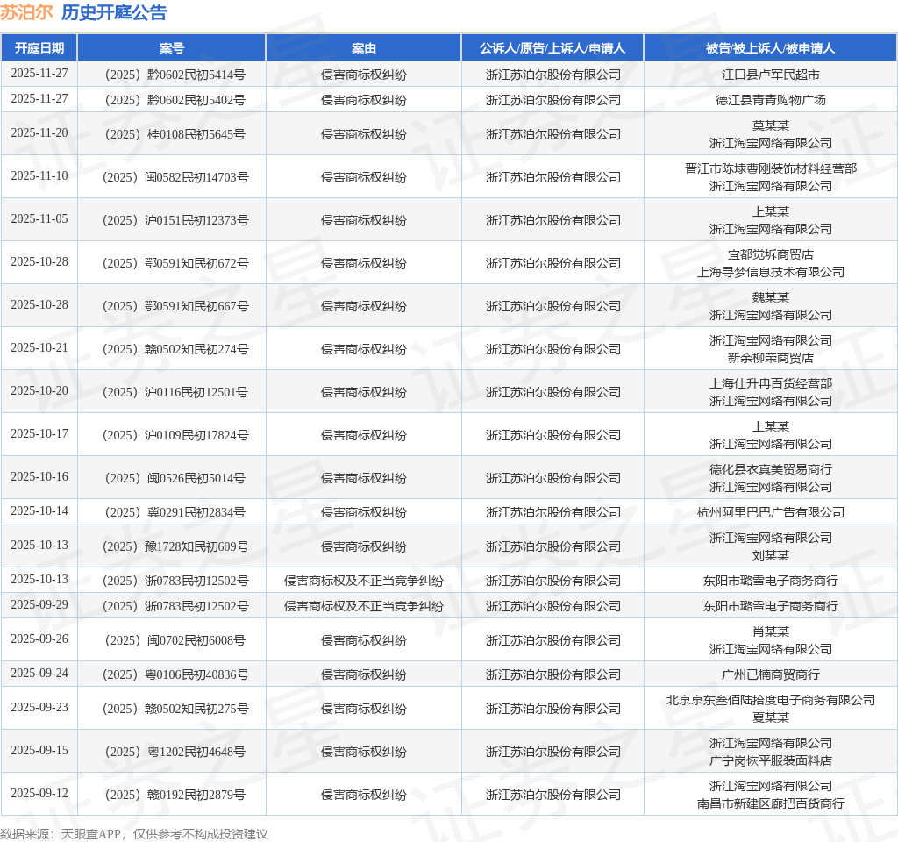The image size is (898, 842).
Task: Select case number 粤0106民初40836号
Action: click(175, 674)
